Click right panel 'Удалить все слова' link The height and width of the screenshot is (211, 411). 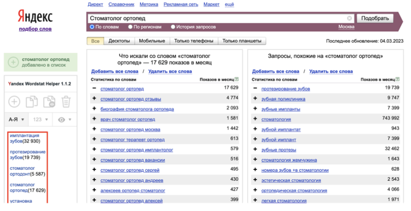point(331,72)
